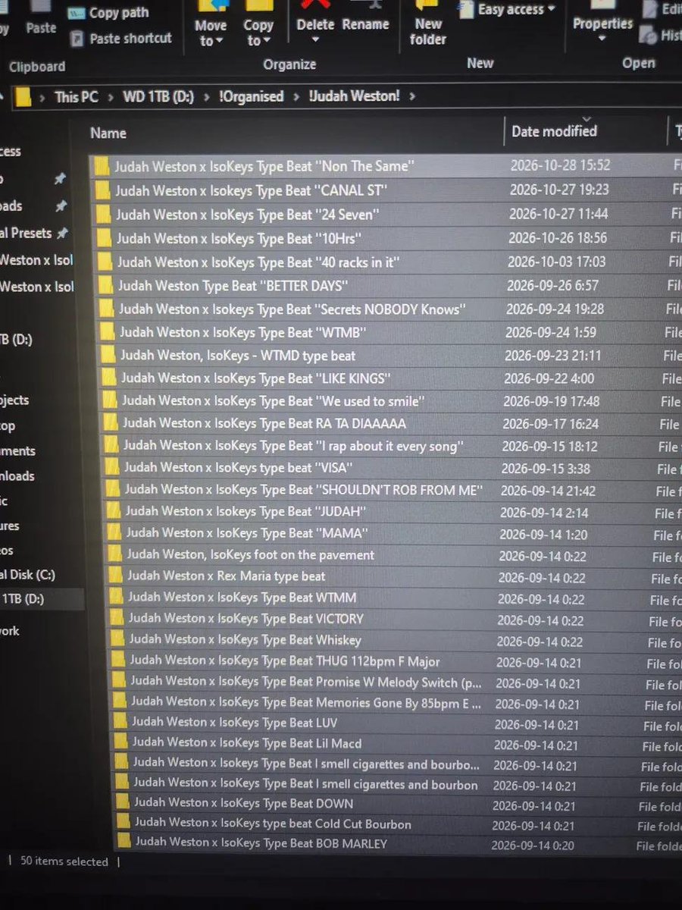
Task: Click folder icon of 'VISA' type beat
Action: [x=111, y=468]
